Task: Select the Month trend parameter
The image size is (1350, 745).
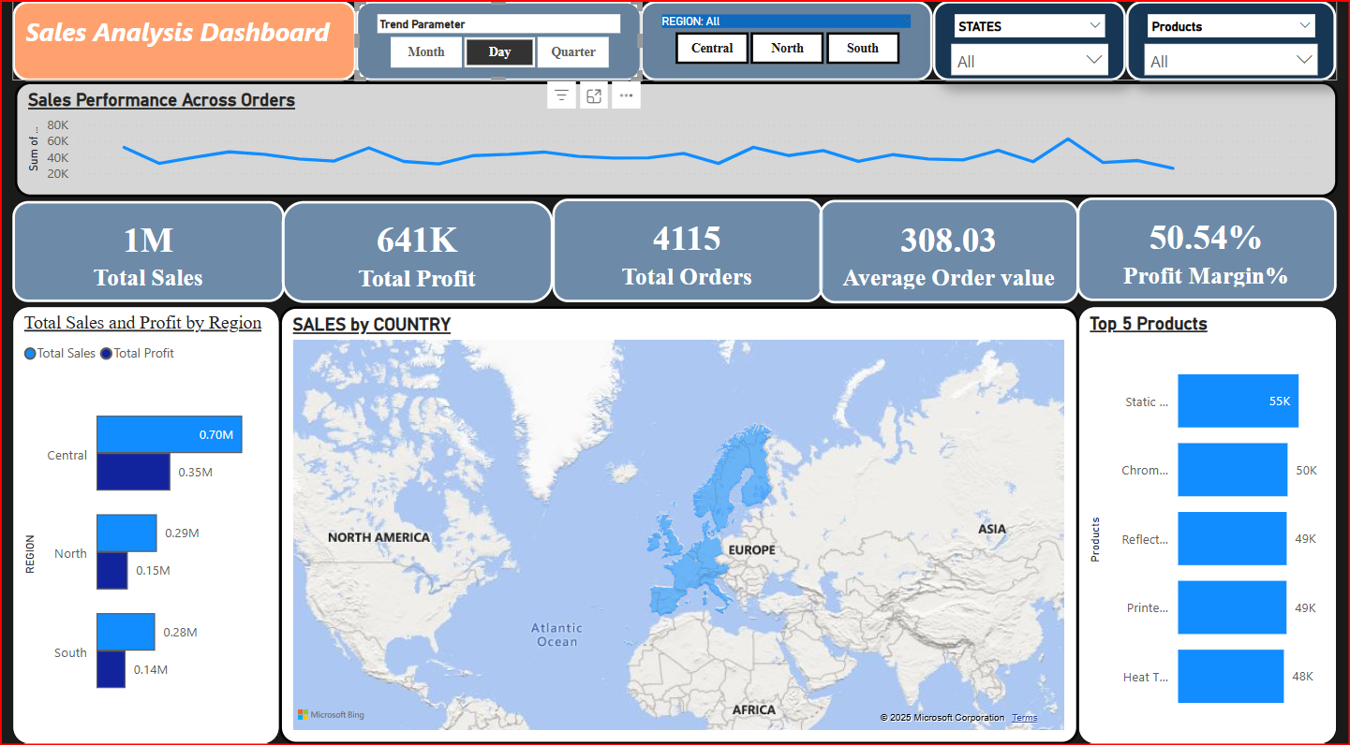Action: pos(426,52)
